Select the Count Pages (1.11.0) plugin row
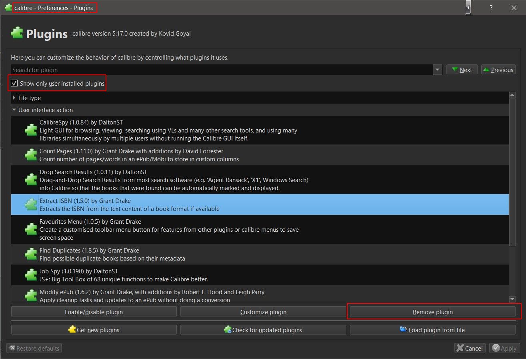 260,155
